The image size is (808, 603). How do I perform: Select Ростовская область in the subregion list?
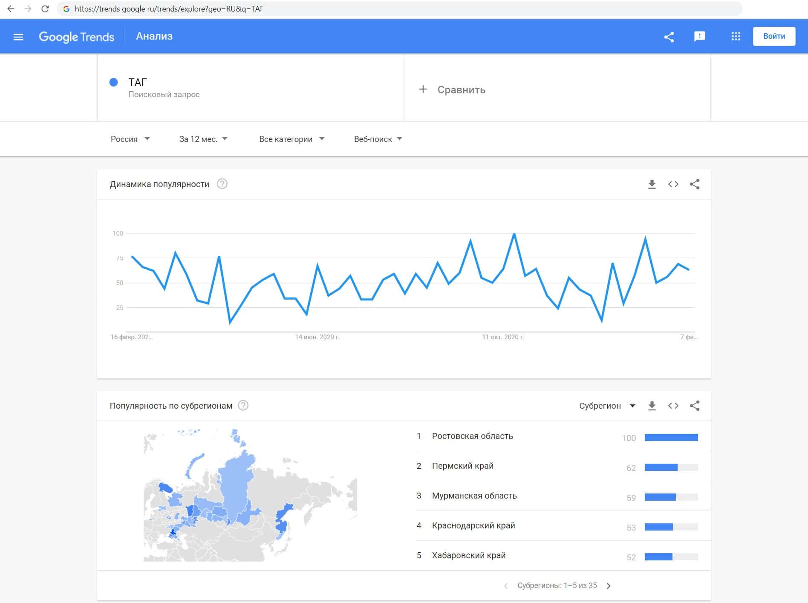[472, 436]
